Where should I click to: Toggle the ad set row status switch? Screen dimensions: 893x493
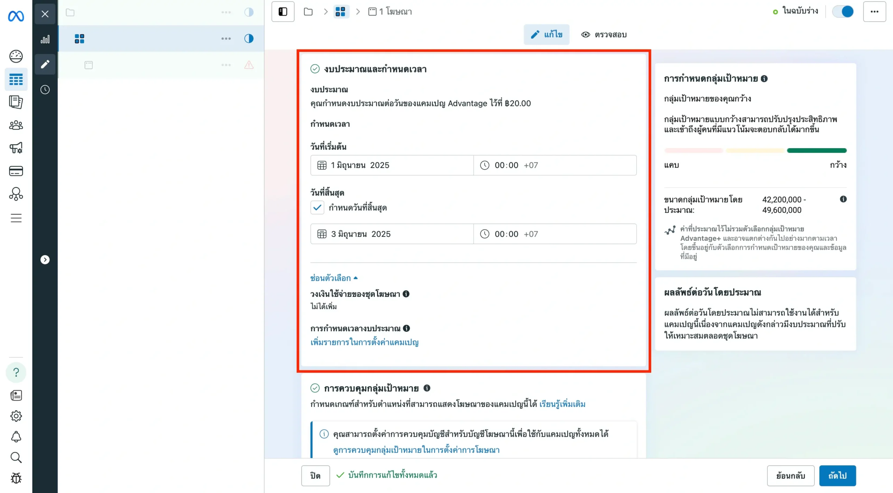249,38
